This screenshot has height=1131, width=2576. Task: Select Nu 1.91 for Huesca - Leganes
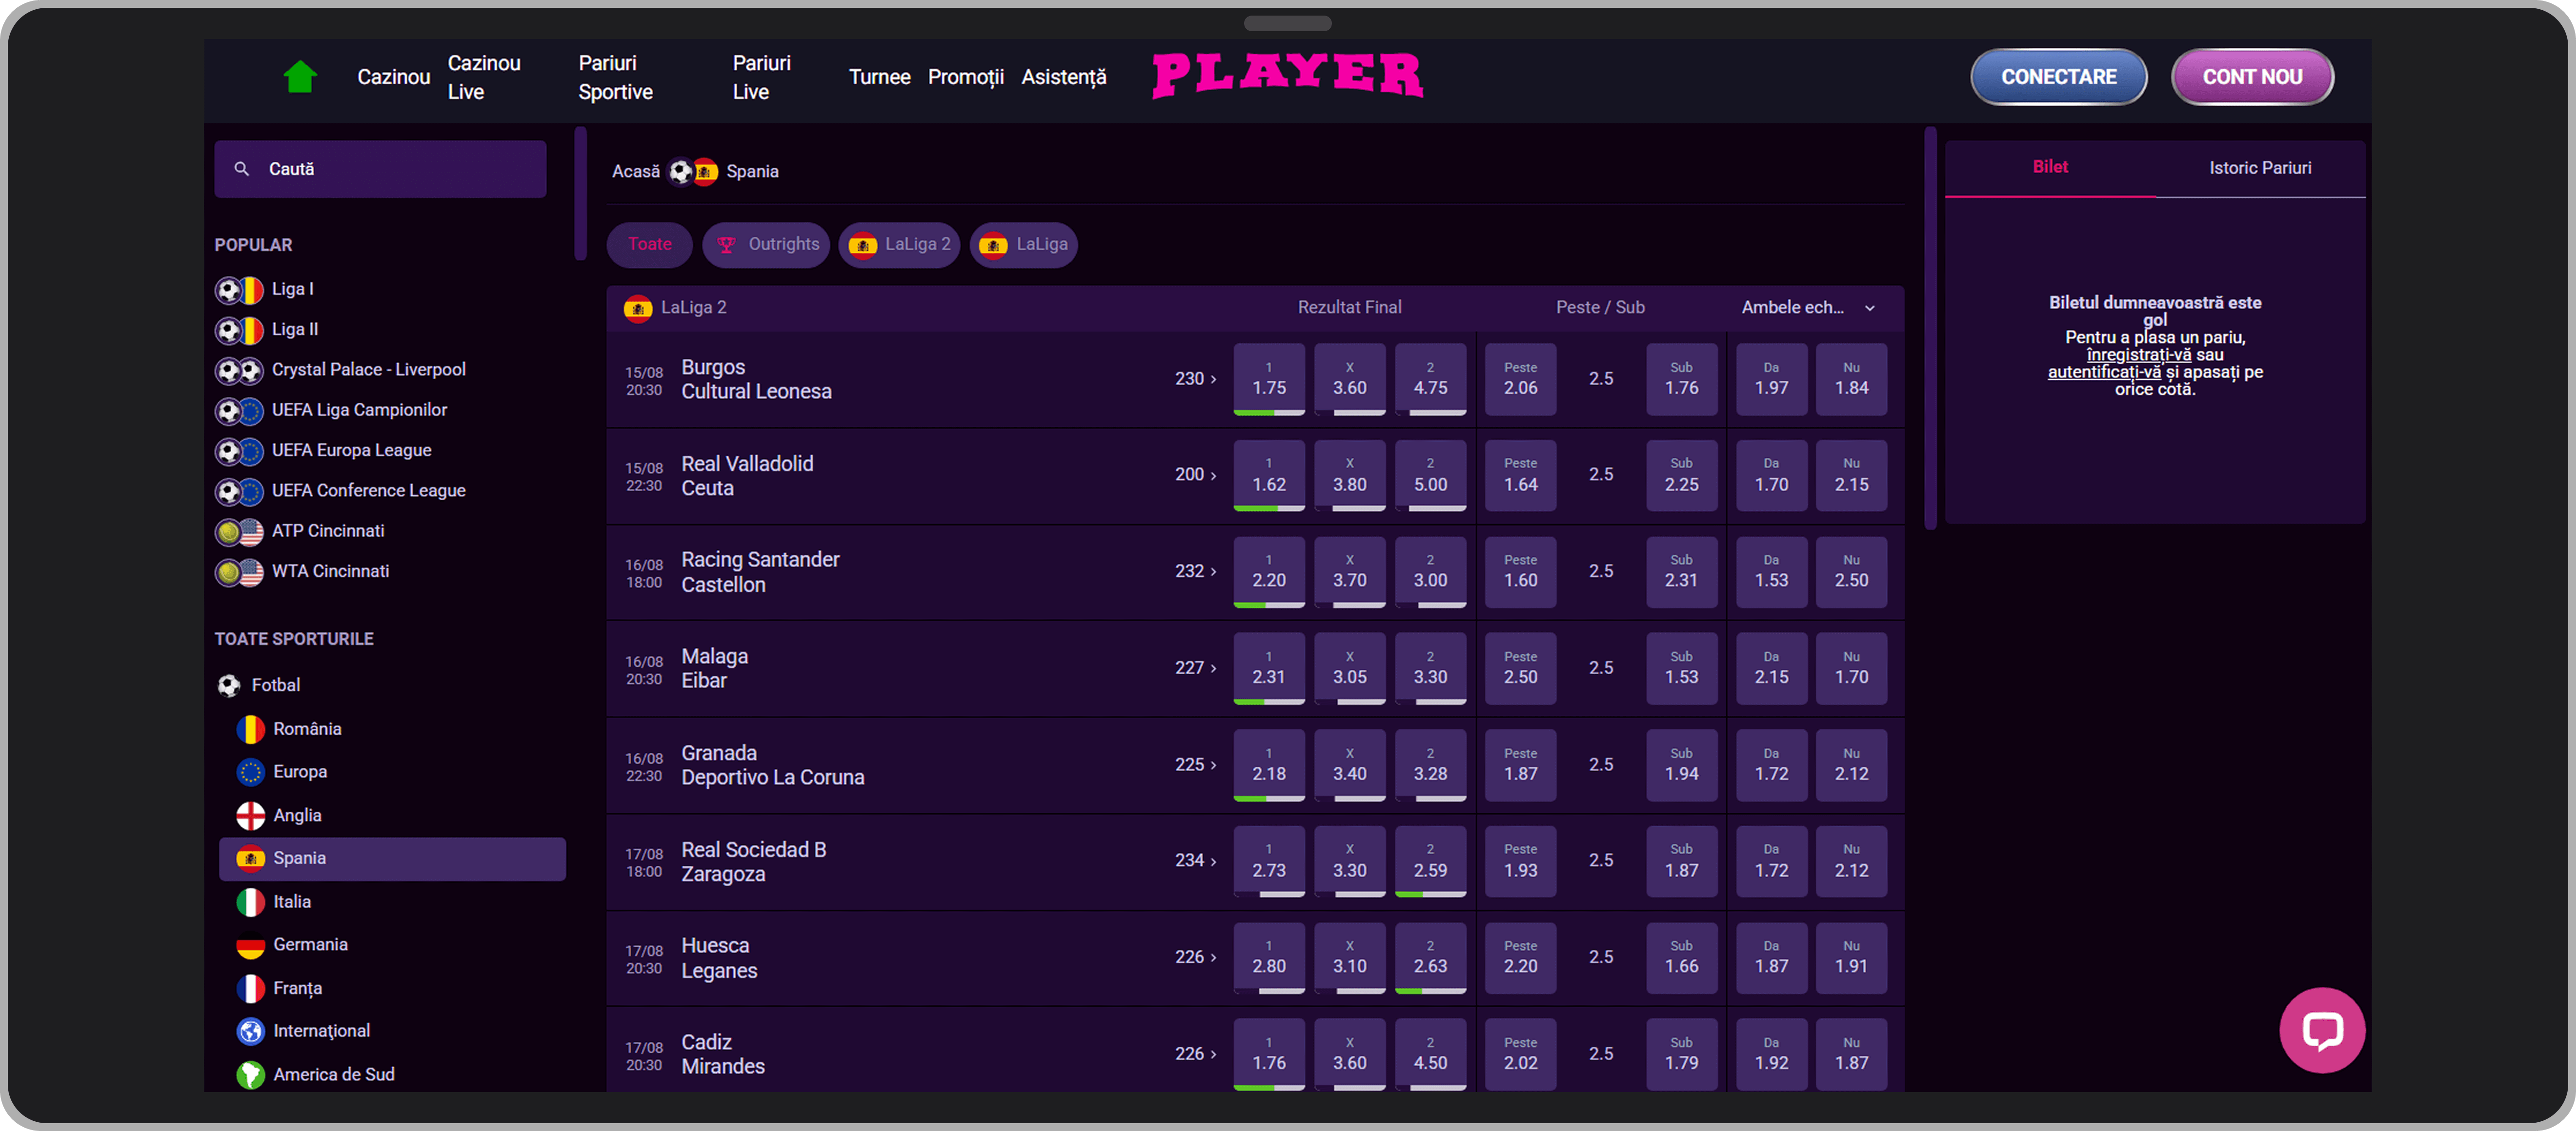coord(1851,957)
